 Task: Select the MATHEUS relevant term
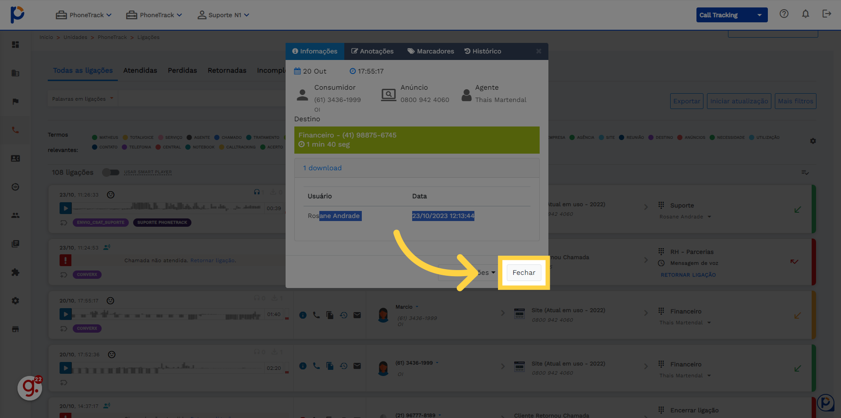tap(105, 137)
